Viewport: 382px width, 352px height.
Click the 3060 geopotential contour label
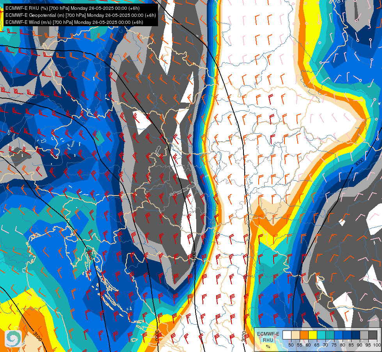pos(157,336)
